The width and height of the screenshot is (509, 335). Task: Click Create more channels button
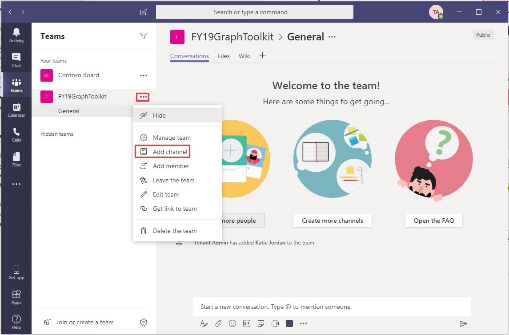333,221
